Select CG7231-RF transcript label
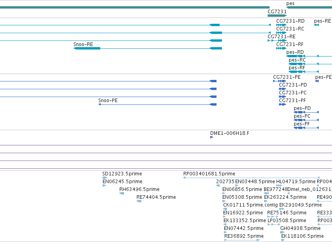The height and width of the screenshot is (242, 332). (289, 44)
